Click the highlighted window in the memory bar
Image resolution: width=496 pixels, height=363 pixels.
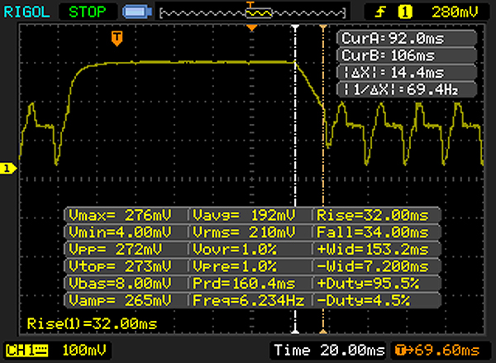259,13
